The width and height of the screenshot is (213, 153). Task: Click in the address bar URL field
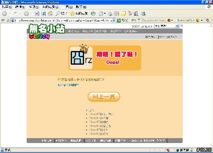pos(64,20)
